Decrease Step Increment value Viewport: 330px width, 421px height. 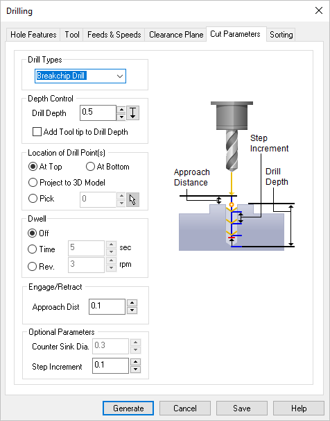(x=136, y=370)
